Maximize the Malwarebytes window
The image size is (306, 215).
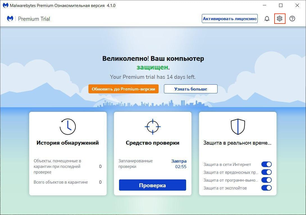(281, 6)
